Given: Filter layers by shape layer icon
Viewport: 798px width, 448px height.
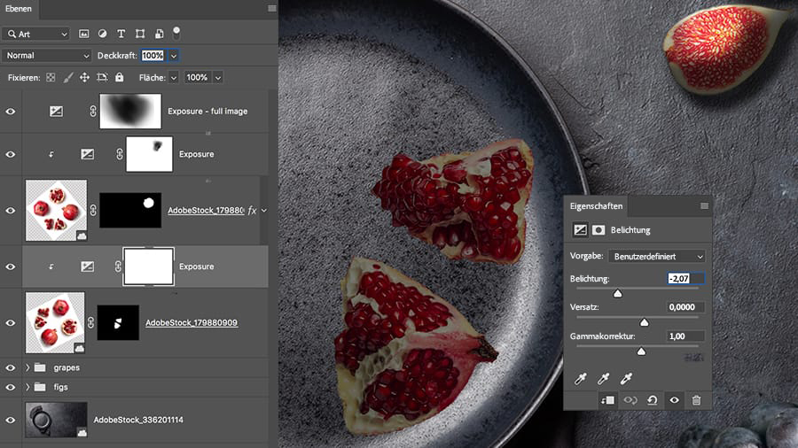Looking at the screenshot, I should click(x=140, y=34).
